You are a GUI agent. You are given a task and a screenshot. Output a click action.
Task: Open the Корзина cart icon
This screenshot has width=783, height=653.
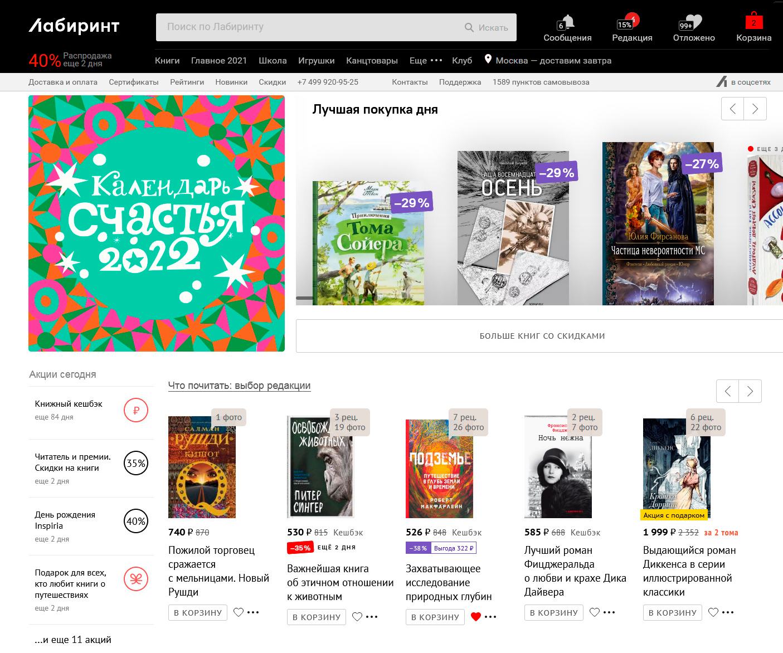pyautogui.click(x=753, y=22)
